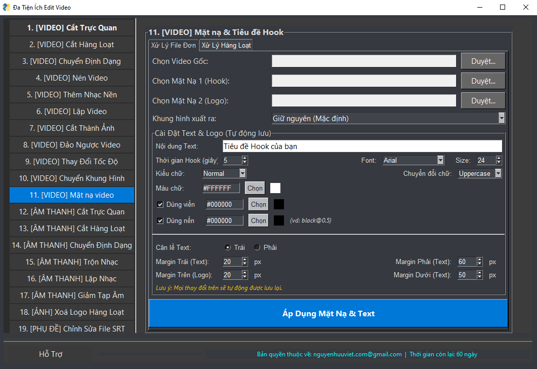Viewport: 537px width, 369px height.
Task: Select 10. [VIDEO] Chuyển Khung Hình
Action: pyautogui.click(x=72, y=178)
